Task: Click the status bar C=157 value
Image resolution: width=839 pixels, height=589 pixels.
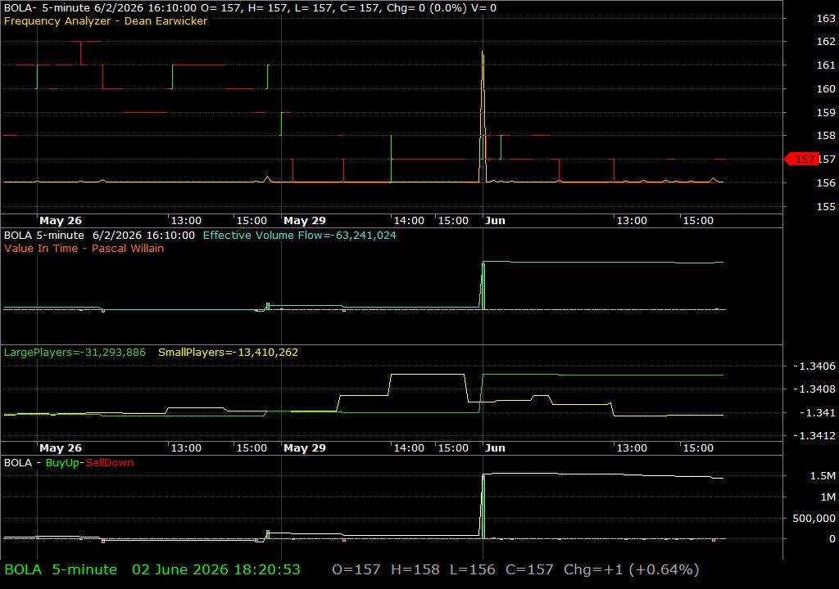Action: 530,569
